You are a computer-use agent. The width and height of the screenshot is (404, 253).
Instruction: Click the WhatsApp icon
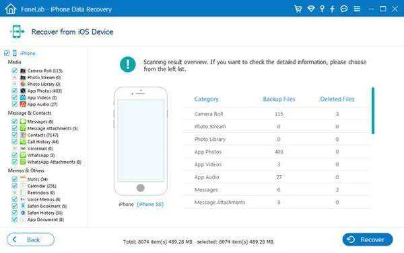[x=23, y=155]
